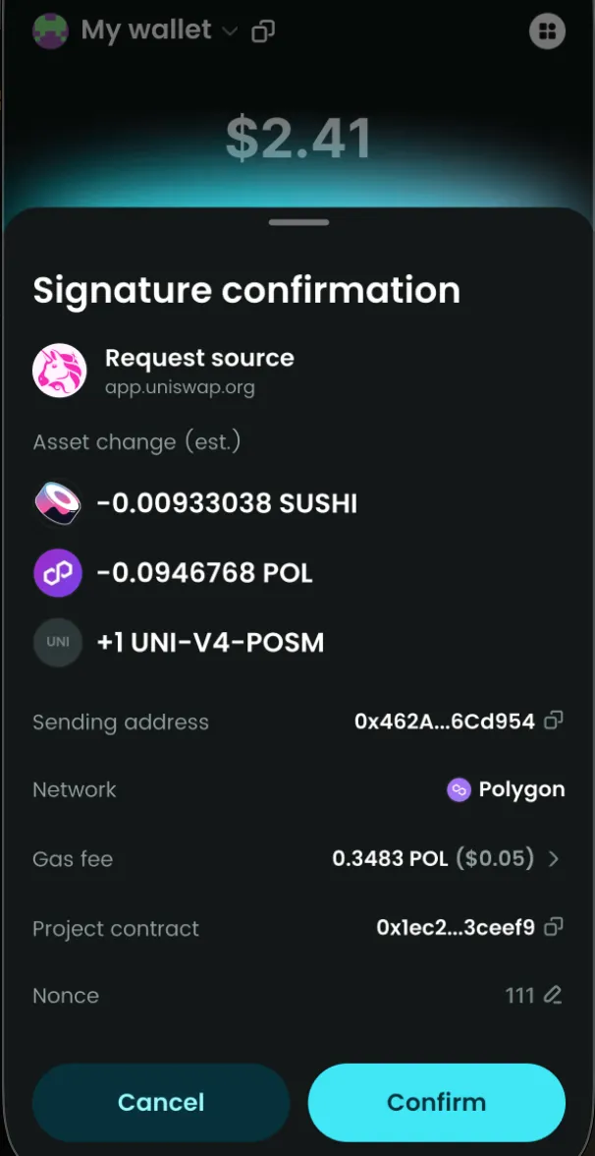Image resolution: width=595 pixels, height=1156 pixels.
Task: Copy the wallet name using copy icon
Action: coord(262,30)
